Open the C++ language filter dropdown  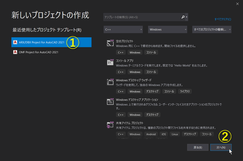123,29
